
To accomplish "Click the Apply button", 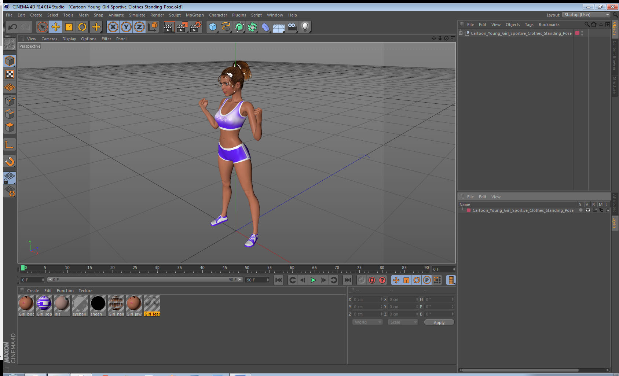I will point(439,322).
